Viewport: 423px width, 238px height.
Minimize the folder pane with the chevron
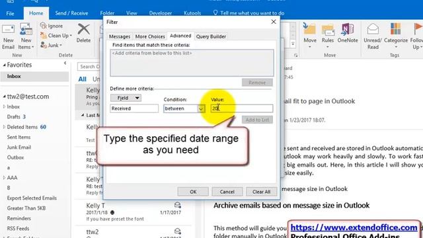point(65,63)
